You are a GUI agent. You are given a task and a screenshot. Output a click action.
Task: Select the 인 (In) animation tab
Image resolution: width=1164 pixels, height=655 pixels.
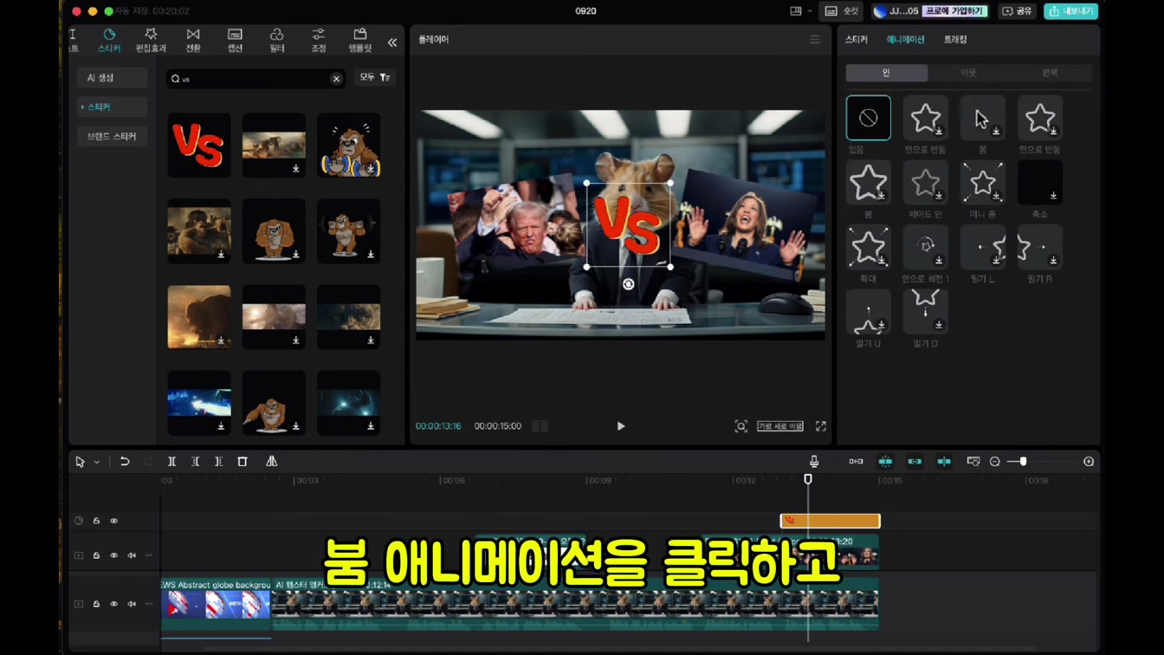click(x=886, y=73)
